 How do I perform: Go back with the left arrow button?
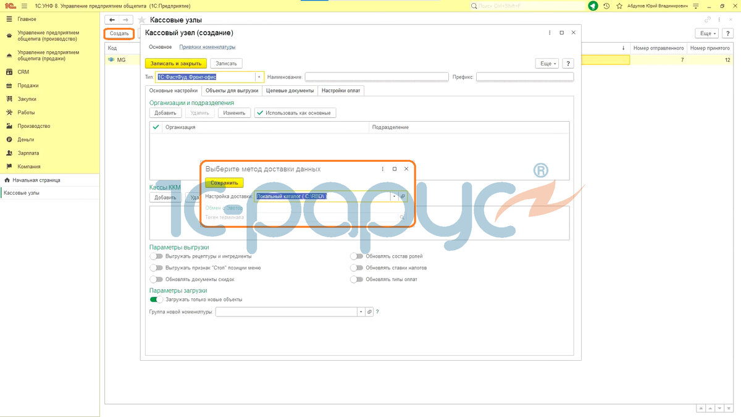pos(112,20)
